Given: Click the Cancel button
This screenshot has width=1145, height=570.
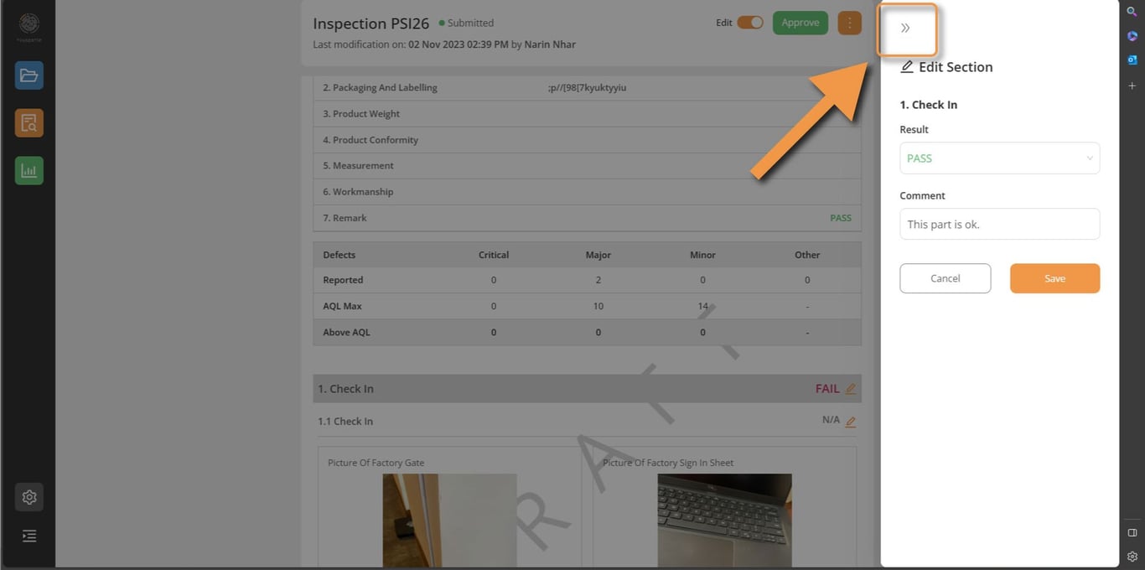Looking at the screenshot, I should (x=945, y=278).
